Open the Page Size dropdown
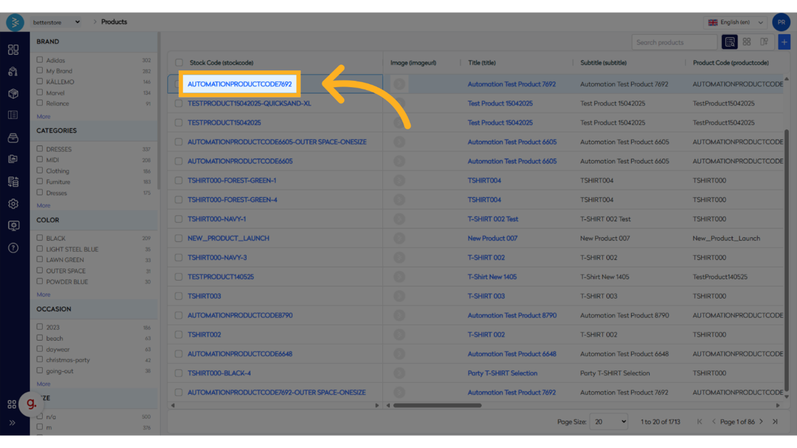 coord(608,421)
